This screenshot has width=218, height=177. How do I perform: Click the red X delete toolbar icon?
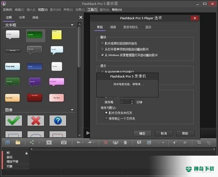[x=106, y=143]
